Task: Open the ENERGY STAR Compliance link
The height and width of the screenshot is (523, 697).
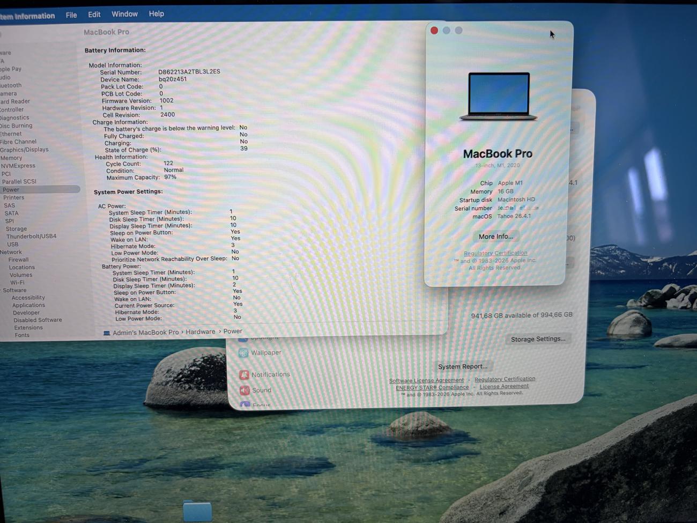Action: tap(432, 387)
